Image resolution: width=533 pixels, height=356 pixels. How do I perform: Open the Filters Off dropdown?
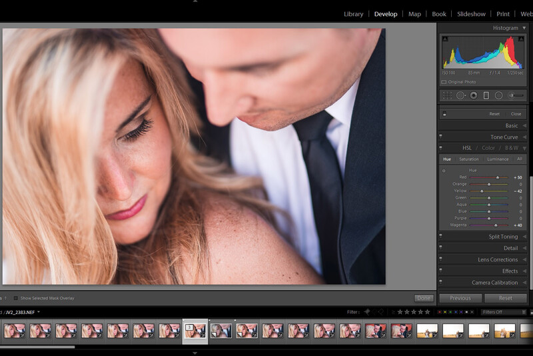504,312
